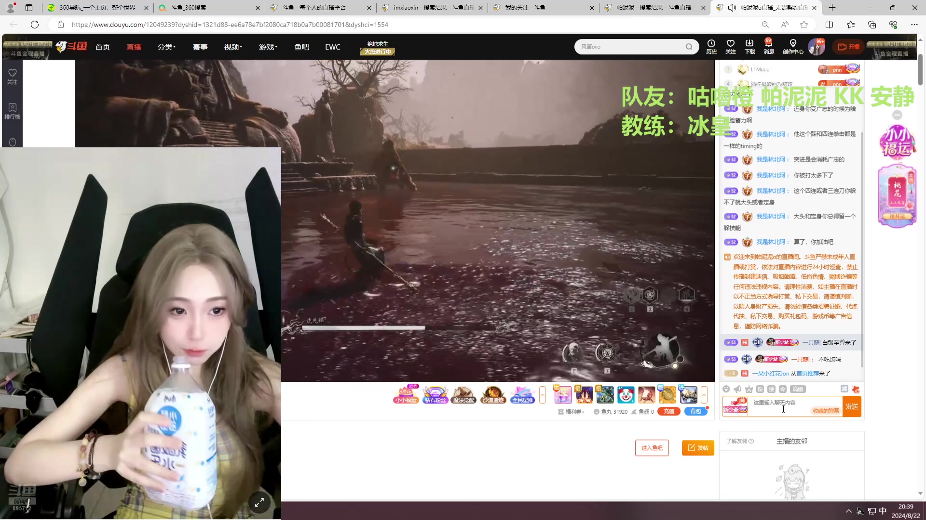Viewport: 926px width, 520px height.
Task: Click the 关注 heart icon in left sidebar
Action: (13, 77)
